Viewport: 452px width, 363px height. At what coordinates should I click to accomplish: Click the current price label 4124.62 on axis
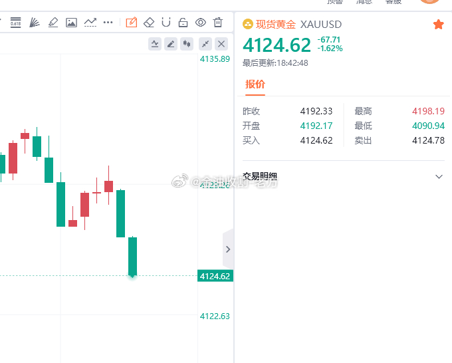(x=215, y=276)
